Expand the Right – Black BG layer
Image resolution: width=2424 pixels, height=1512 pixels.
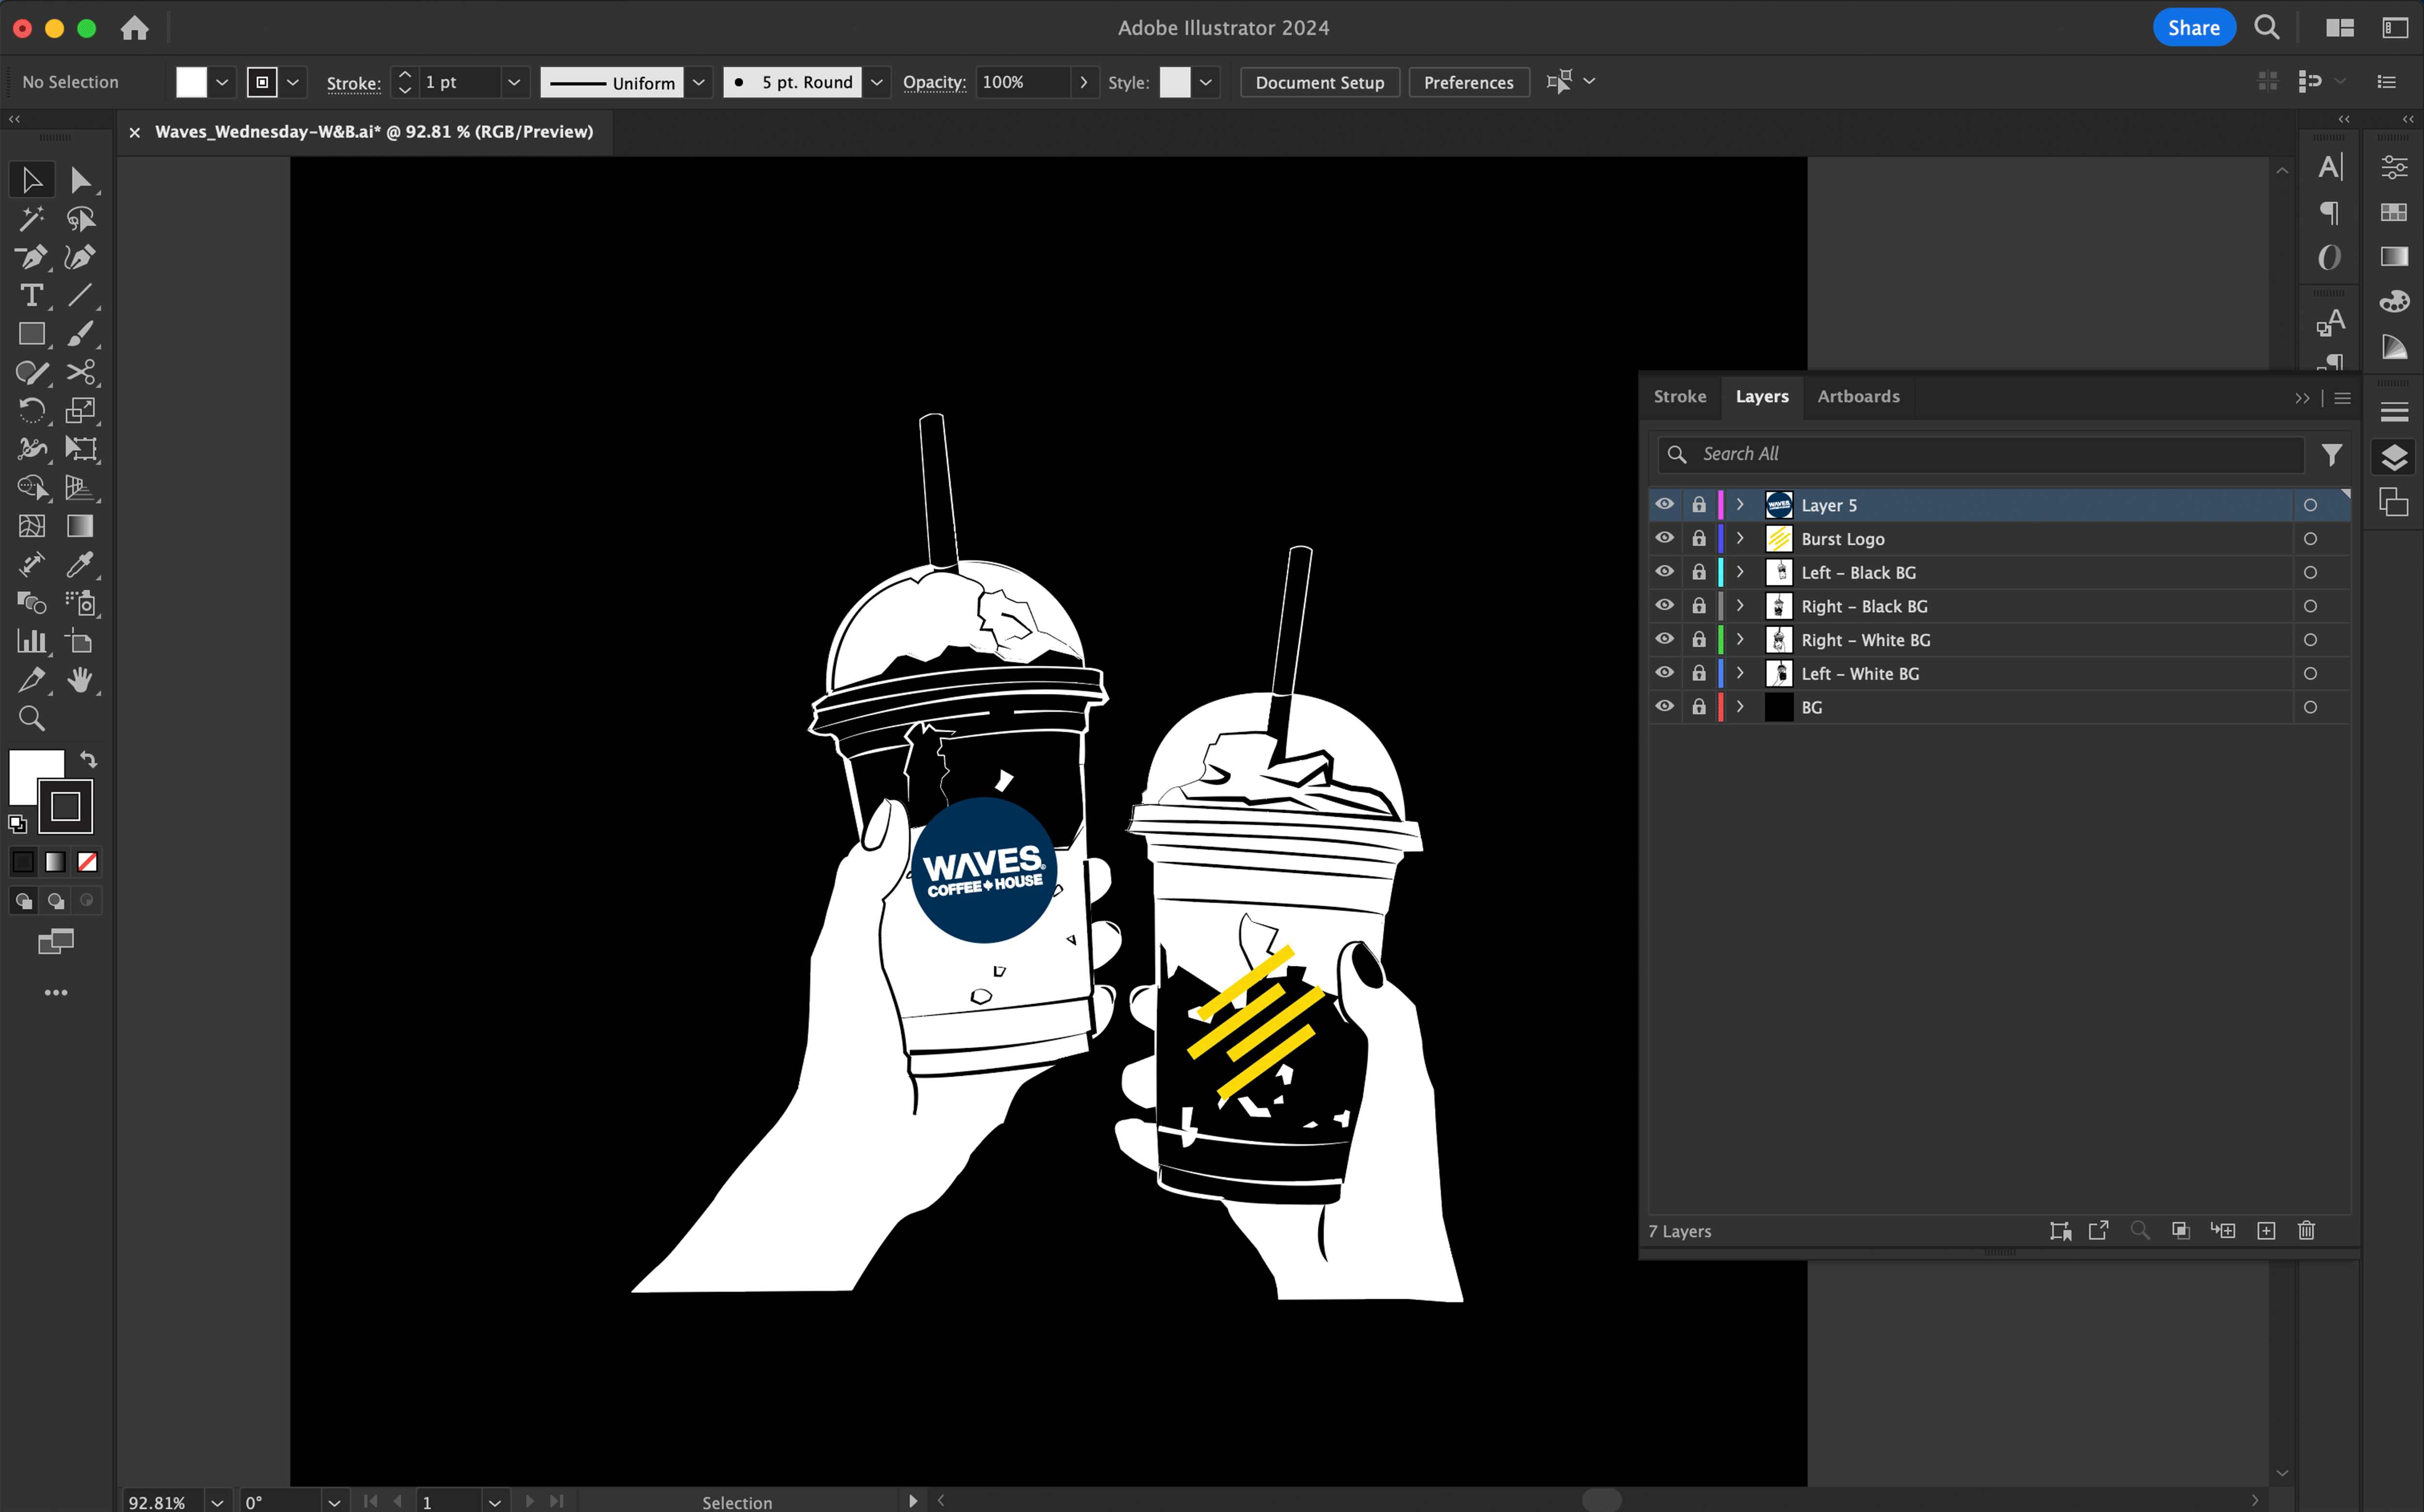pyautogui.click(x=1739, y=604)
